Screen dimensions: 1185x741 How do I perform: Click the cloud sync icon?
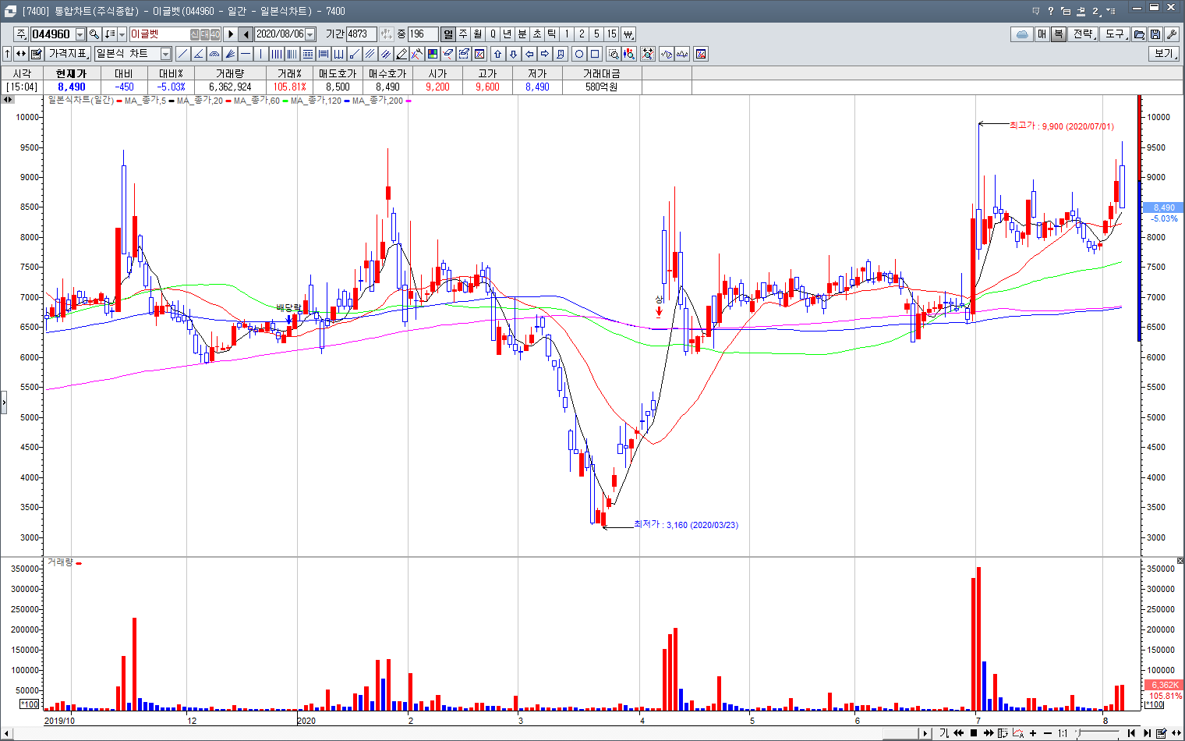1022,34
